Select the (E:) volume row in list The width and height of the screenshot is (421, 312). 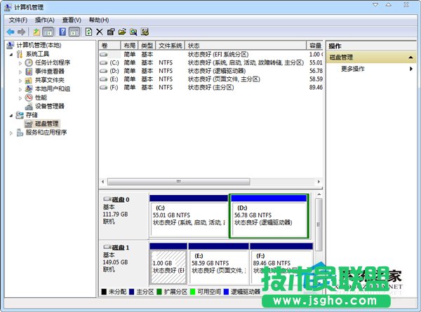point(210,79)
